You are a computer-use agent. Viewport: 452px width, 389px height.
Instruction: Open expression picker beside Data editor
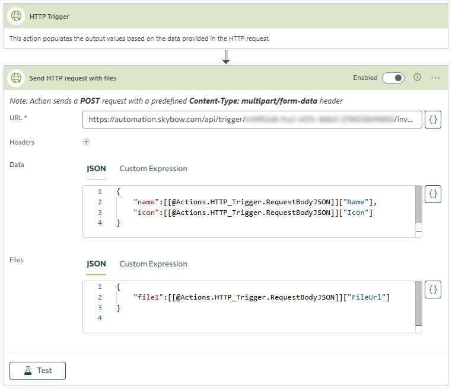[x=433, y=194]
